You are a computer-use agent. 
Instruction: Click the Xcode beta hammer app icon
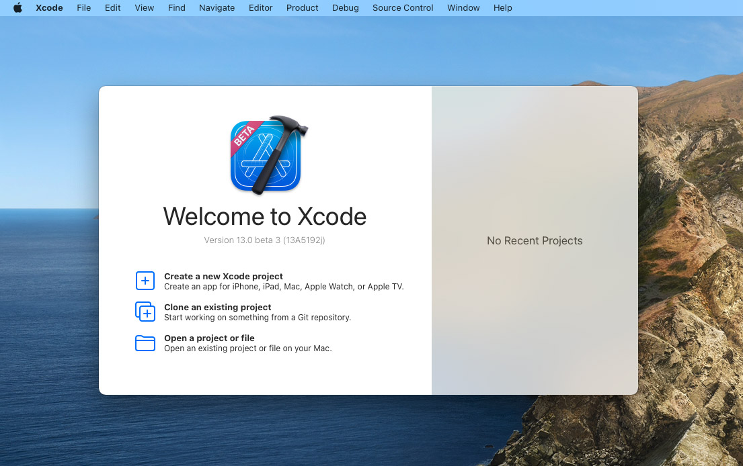coord(268,155)
